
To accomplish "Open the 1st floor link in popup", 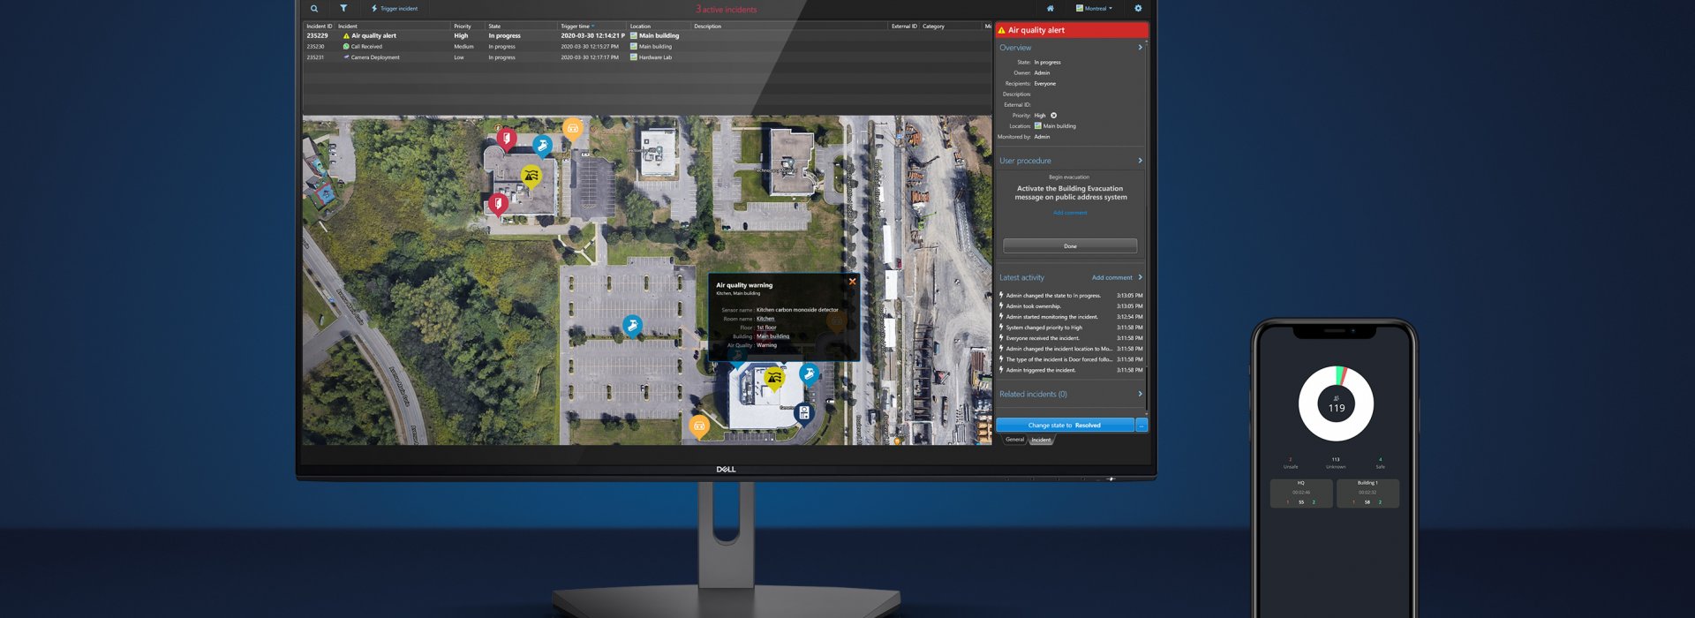I will click(766, 328).
